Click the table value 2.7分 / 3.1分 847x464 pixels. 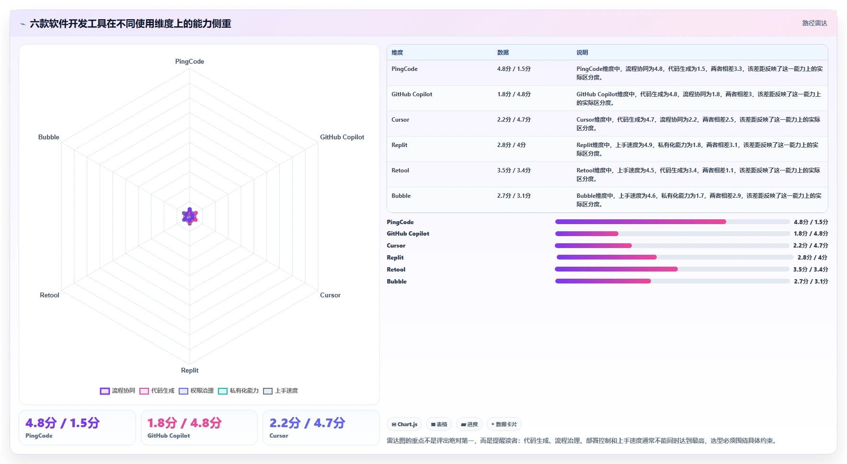(514, 196)
